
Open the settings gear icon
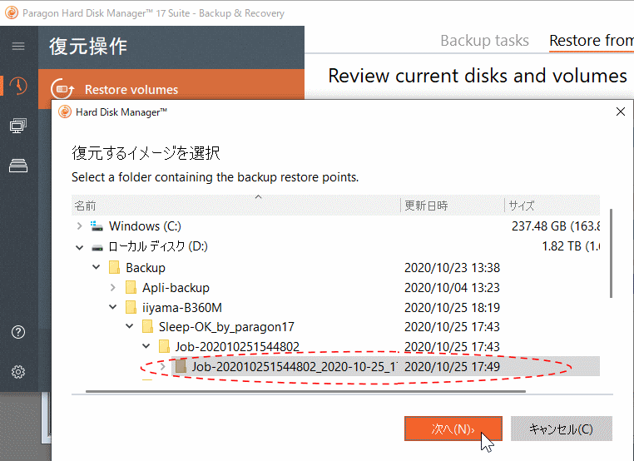(x=18, y=372)
